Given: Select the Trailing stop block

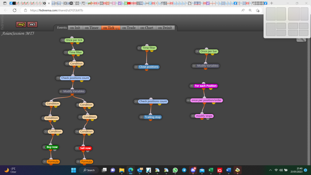Looking at the screenshot, I should 153,117.
